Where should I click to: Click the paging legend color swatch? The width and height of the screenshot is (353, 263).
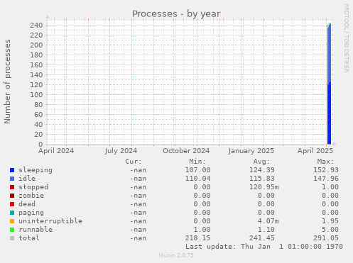pos(12,213)
